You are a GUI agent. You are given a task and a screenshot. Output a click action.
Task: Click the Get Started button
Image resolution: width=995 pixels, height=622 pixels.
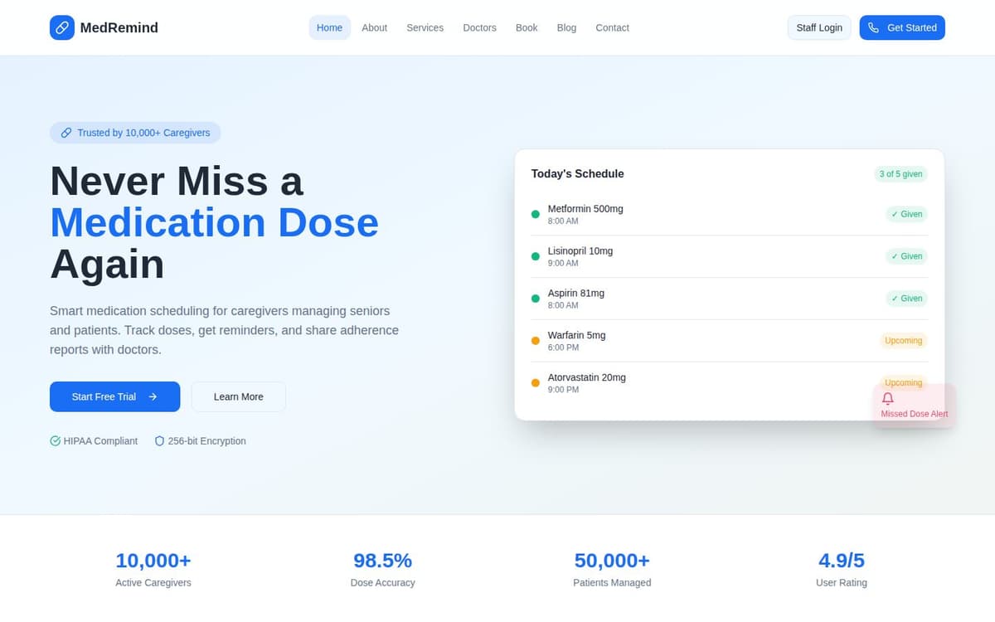pos(902,27)
